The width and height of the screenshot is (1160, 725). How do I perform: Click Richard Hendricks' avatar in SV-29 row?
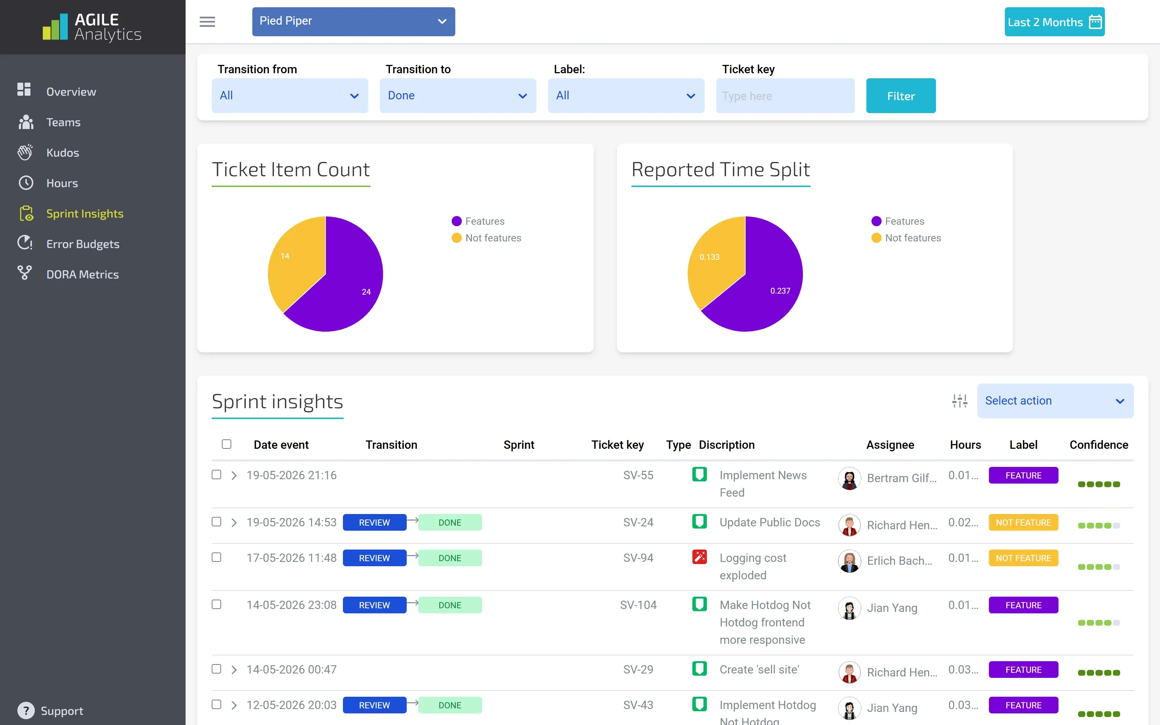(849, 672)
